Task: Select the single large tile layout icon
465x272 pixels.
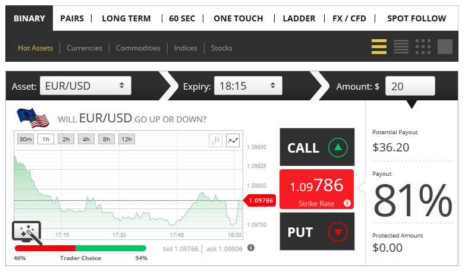Action: (445, 46)
